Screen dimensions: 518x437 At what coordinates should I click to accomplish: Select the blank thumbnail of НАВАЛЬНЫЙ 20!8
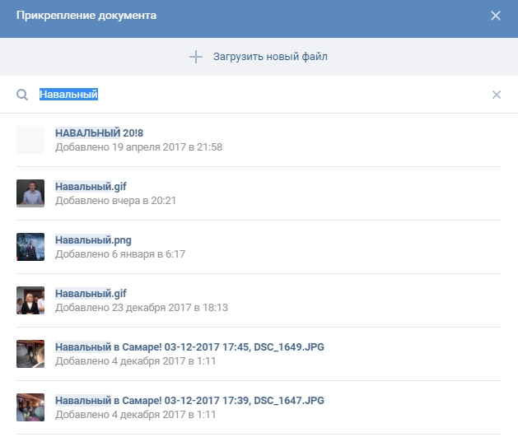[30, 140]
